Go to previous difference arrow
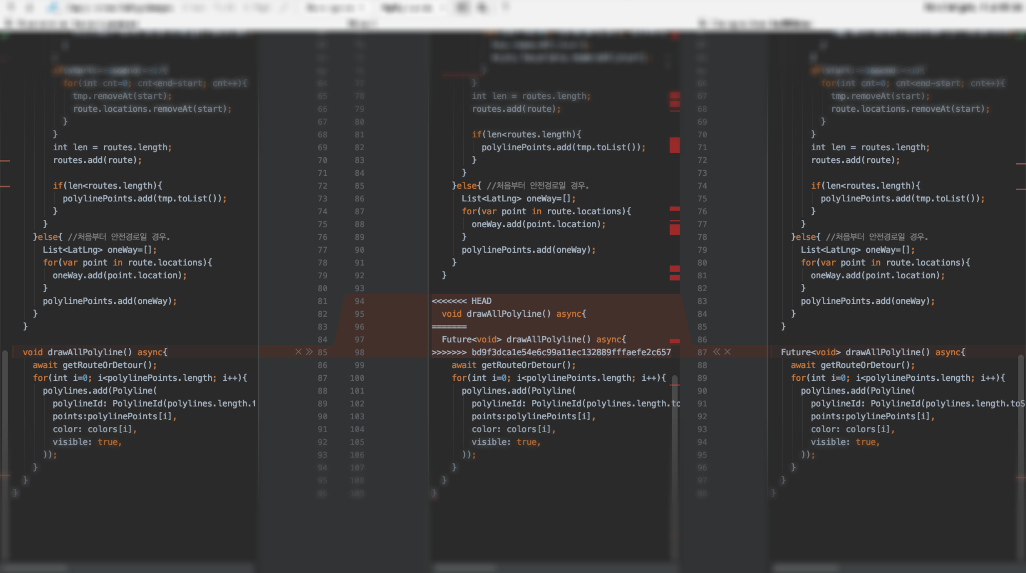Viewport: 1026px width, 573px height. click(x=11, y=7)
